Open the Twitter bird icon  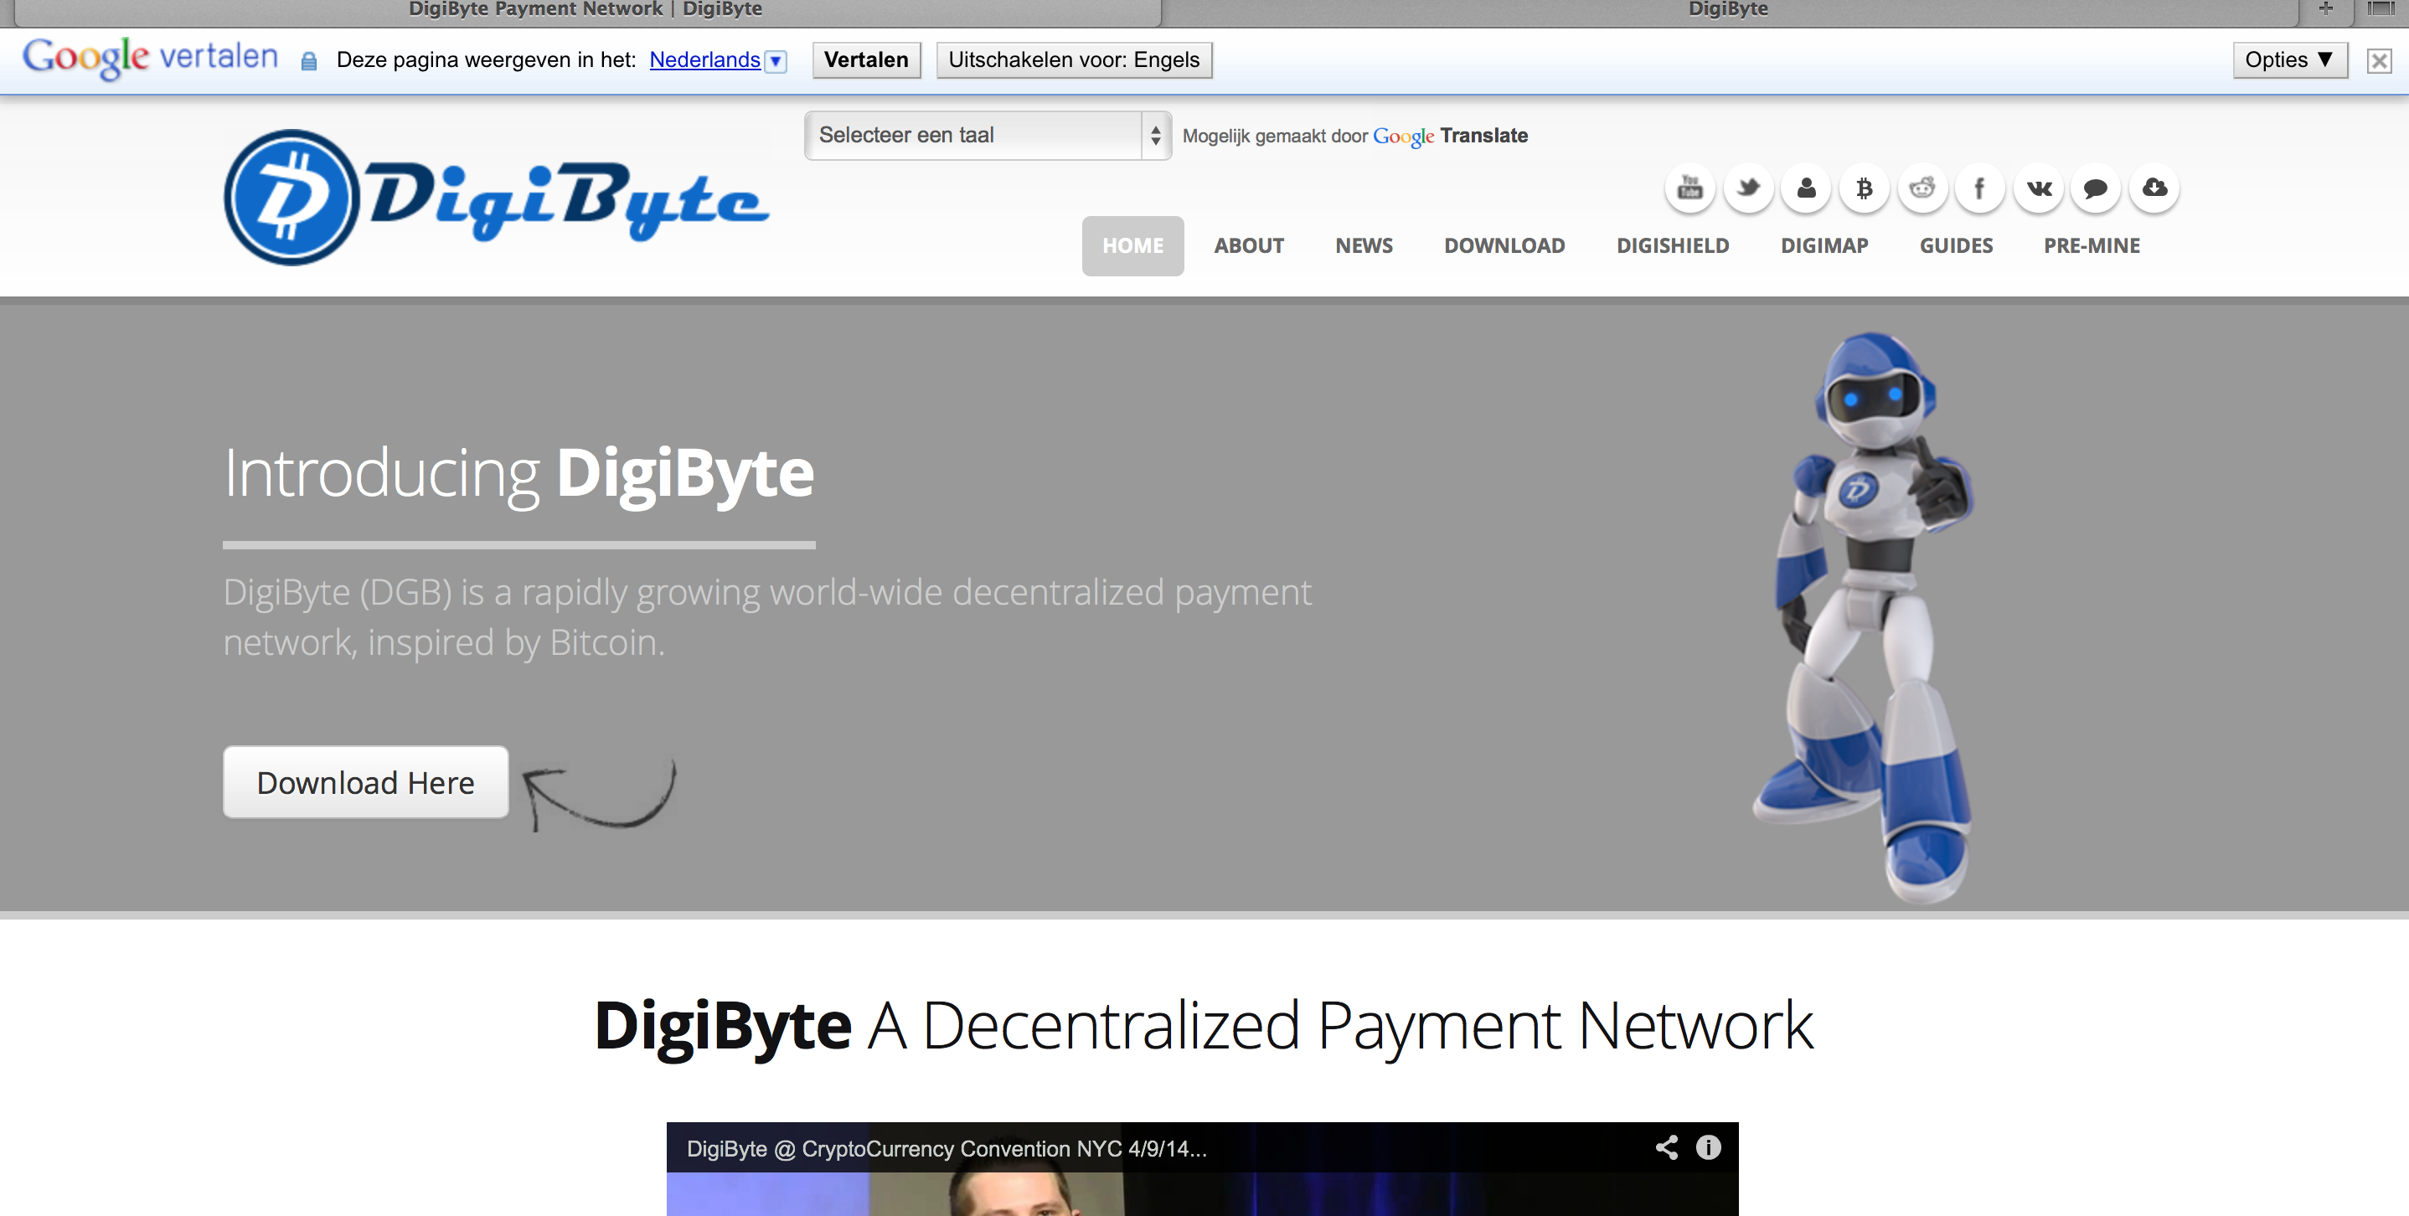coord(1748,188)
